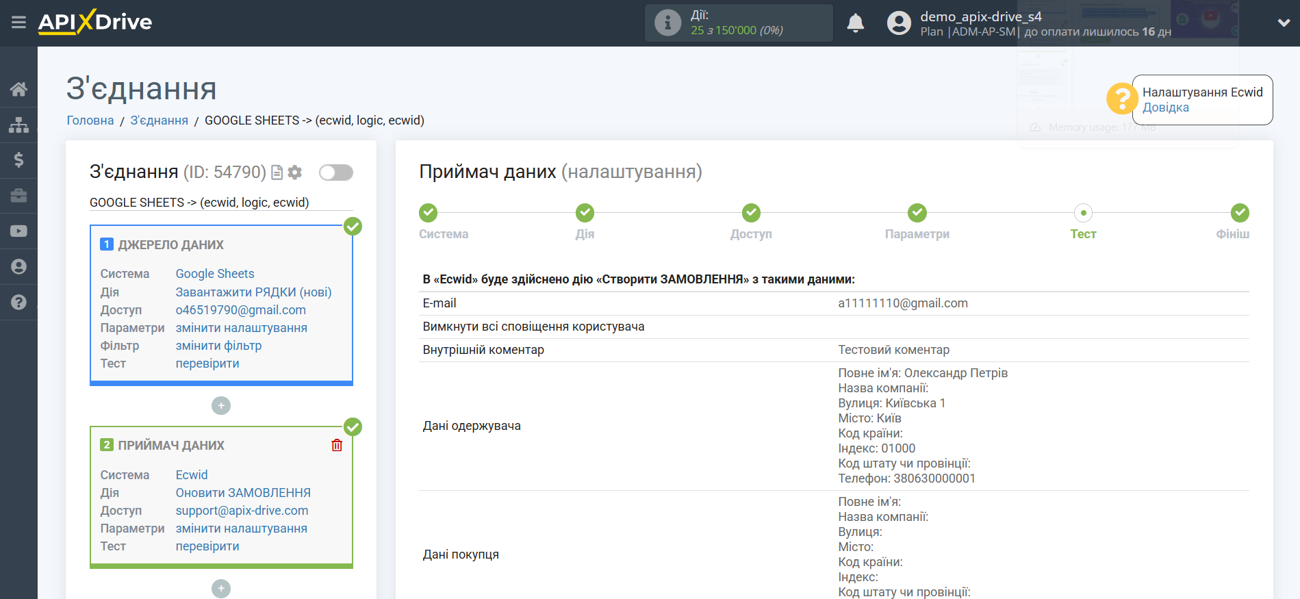Open the help question sidebar icon
The width and height of the screenshot is (1300, 599).
(x=18, y=302)
